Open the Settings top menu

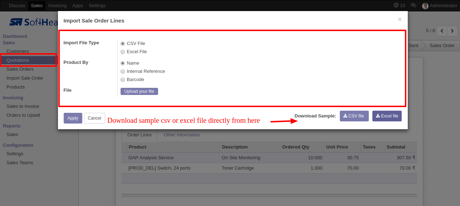[x=97, y=5]
